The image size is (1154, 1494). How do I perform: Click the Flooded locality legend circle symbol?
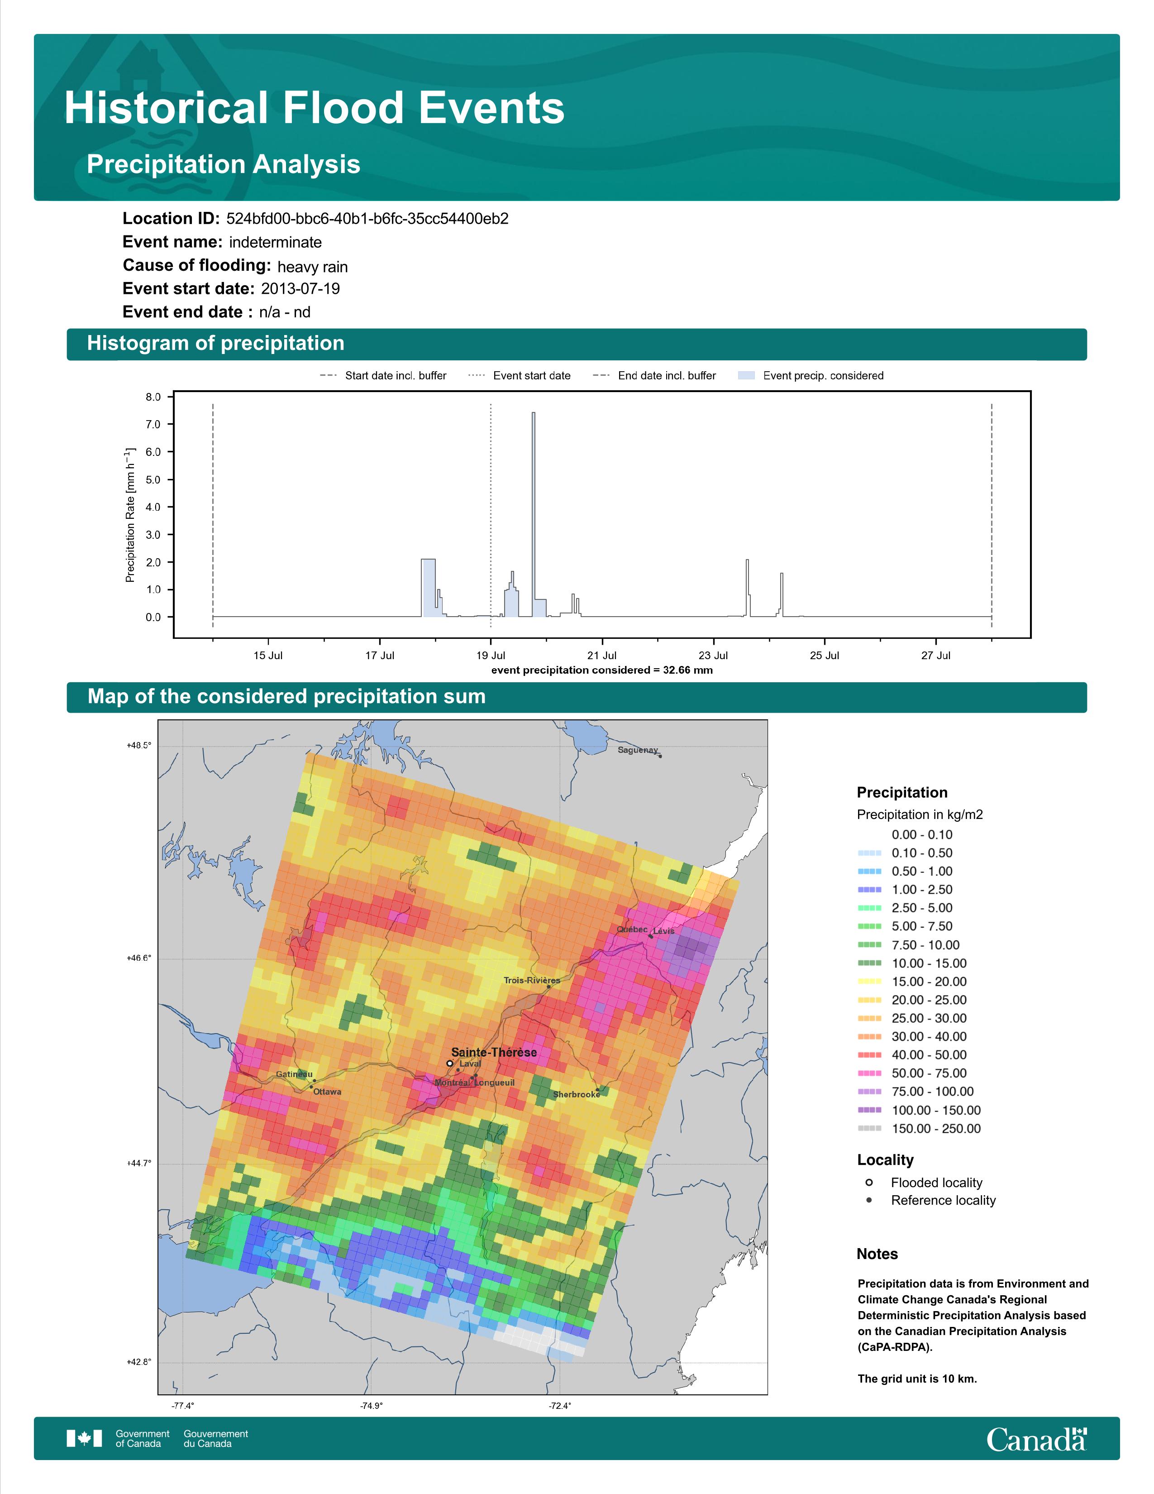[x=869, y=1182]
